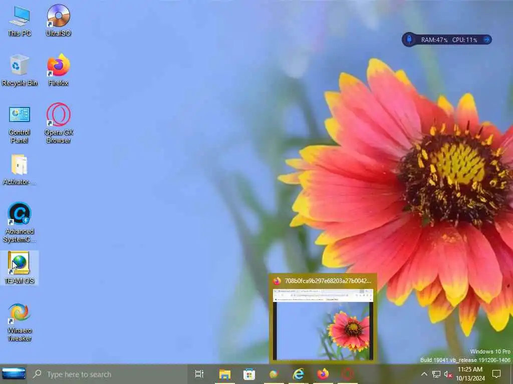Expand the RAM/CPU widget arrow

[x=487, y=40]
